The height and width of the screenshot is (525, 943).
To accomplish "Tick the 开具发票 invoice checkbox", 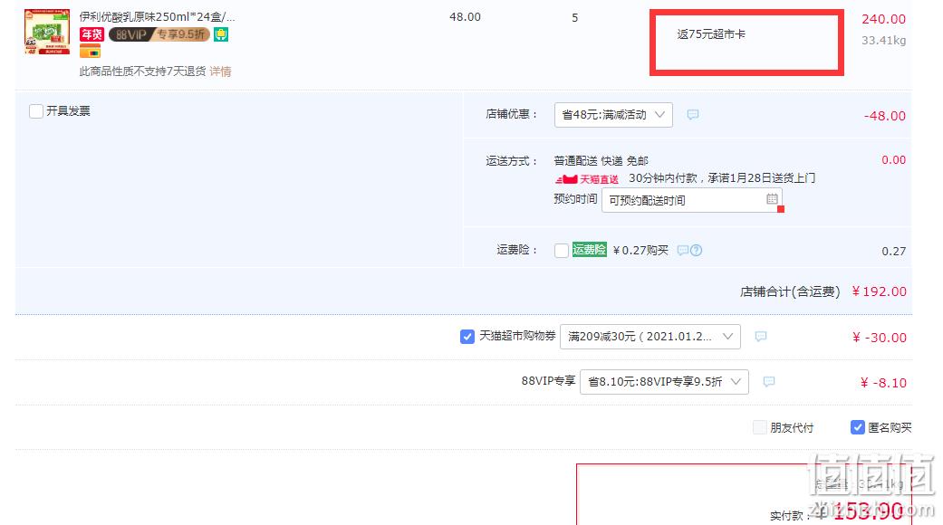I will coord(36,111).
